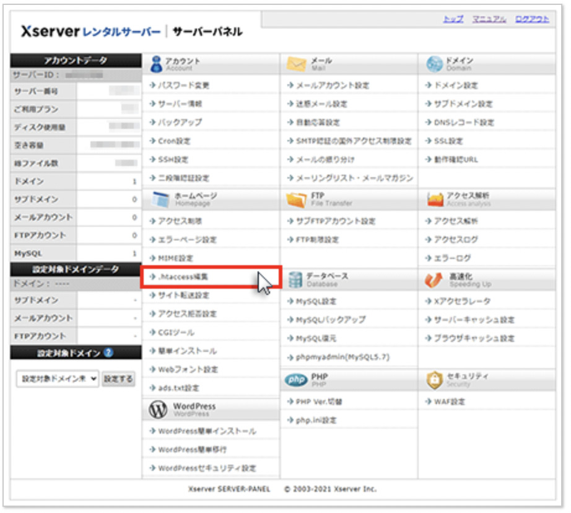Open WAF設定
This screenshot has width=571, height=513.
pyautogui.click(x=450, y=402)
